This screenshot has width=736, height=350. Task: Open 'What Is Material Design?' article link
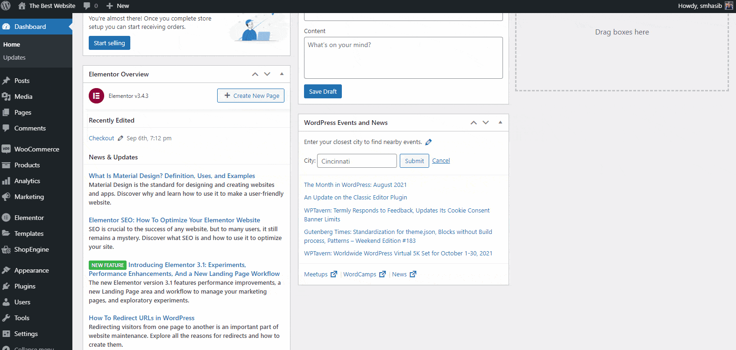pyautogui.click(x=172, y=176)
